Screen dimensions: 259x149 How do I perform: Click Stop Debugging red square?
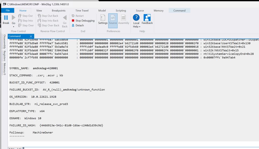73,21
